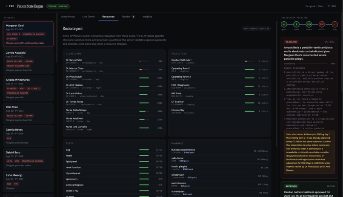Click Cardiac Cath Lab 1 slots bar
The height and width of the screenshot is (197, 343).
[249, 61]
